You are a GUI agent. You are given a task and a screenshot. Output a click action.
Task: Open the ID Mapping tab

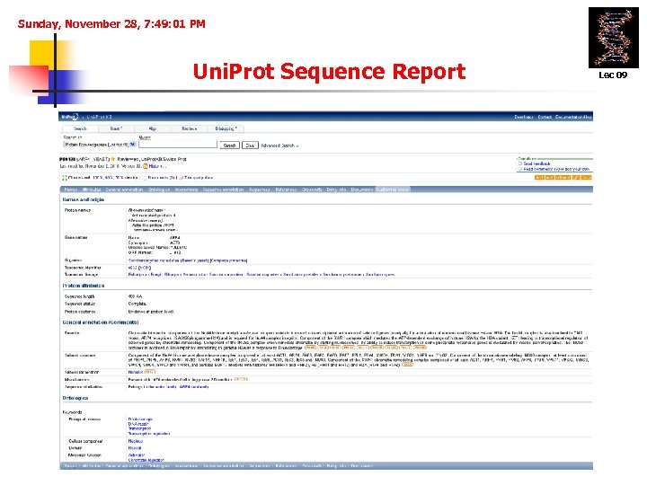click(x=226, y=128)
